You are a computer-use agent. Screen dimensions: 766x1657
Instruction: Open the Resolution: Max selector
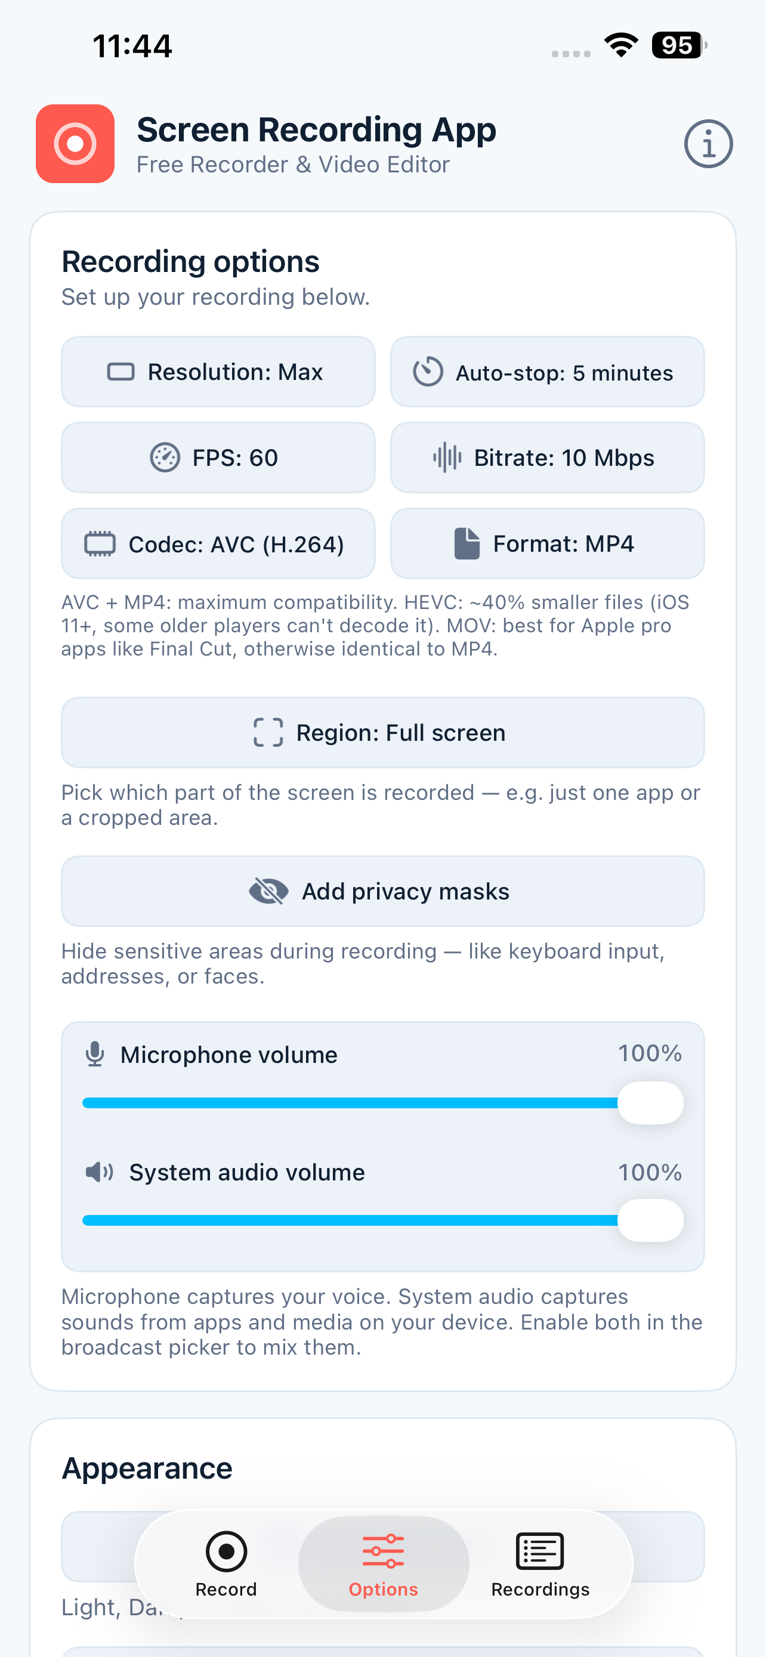coord(218,372)
